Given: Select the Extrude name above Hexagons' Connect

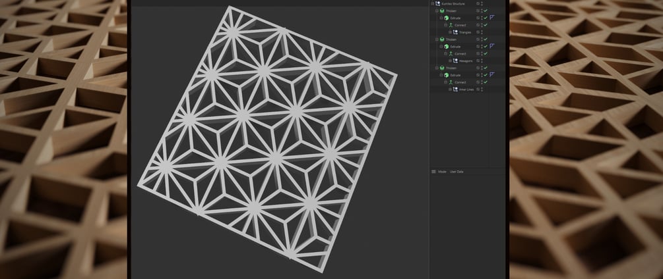Looking at the screenshot, I should coord(455,46).
